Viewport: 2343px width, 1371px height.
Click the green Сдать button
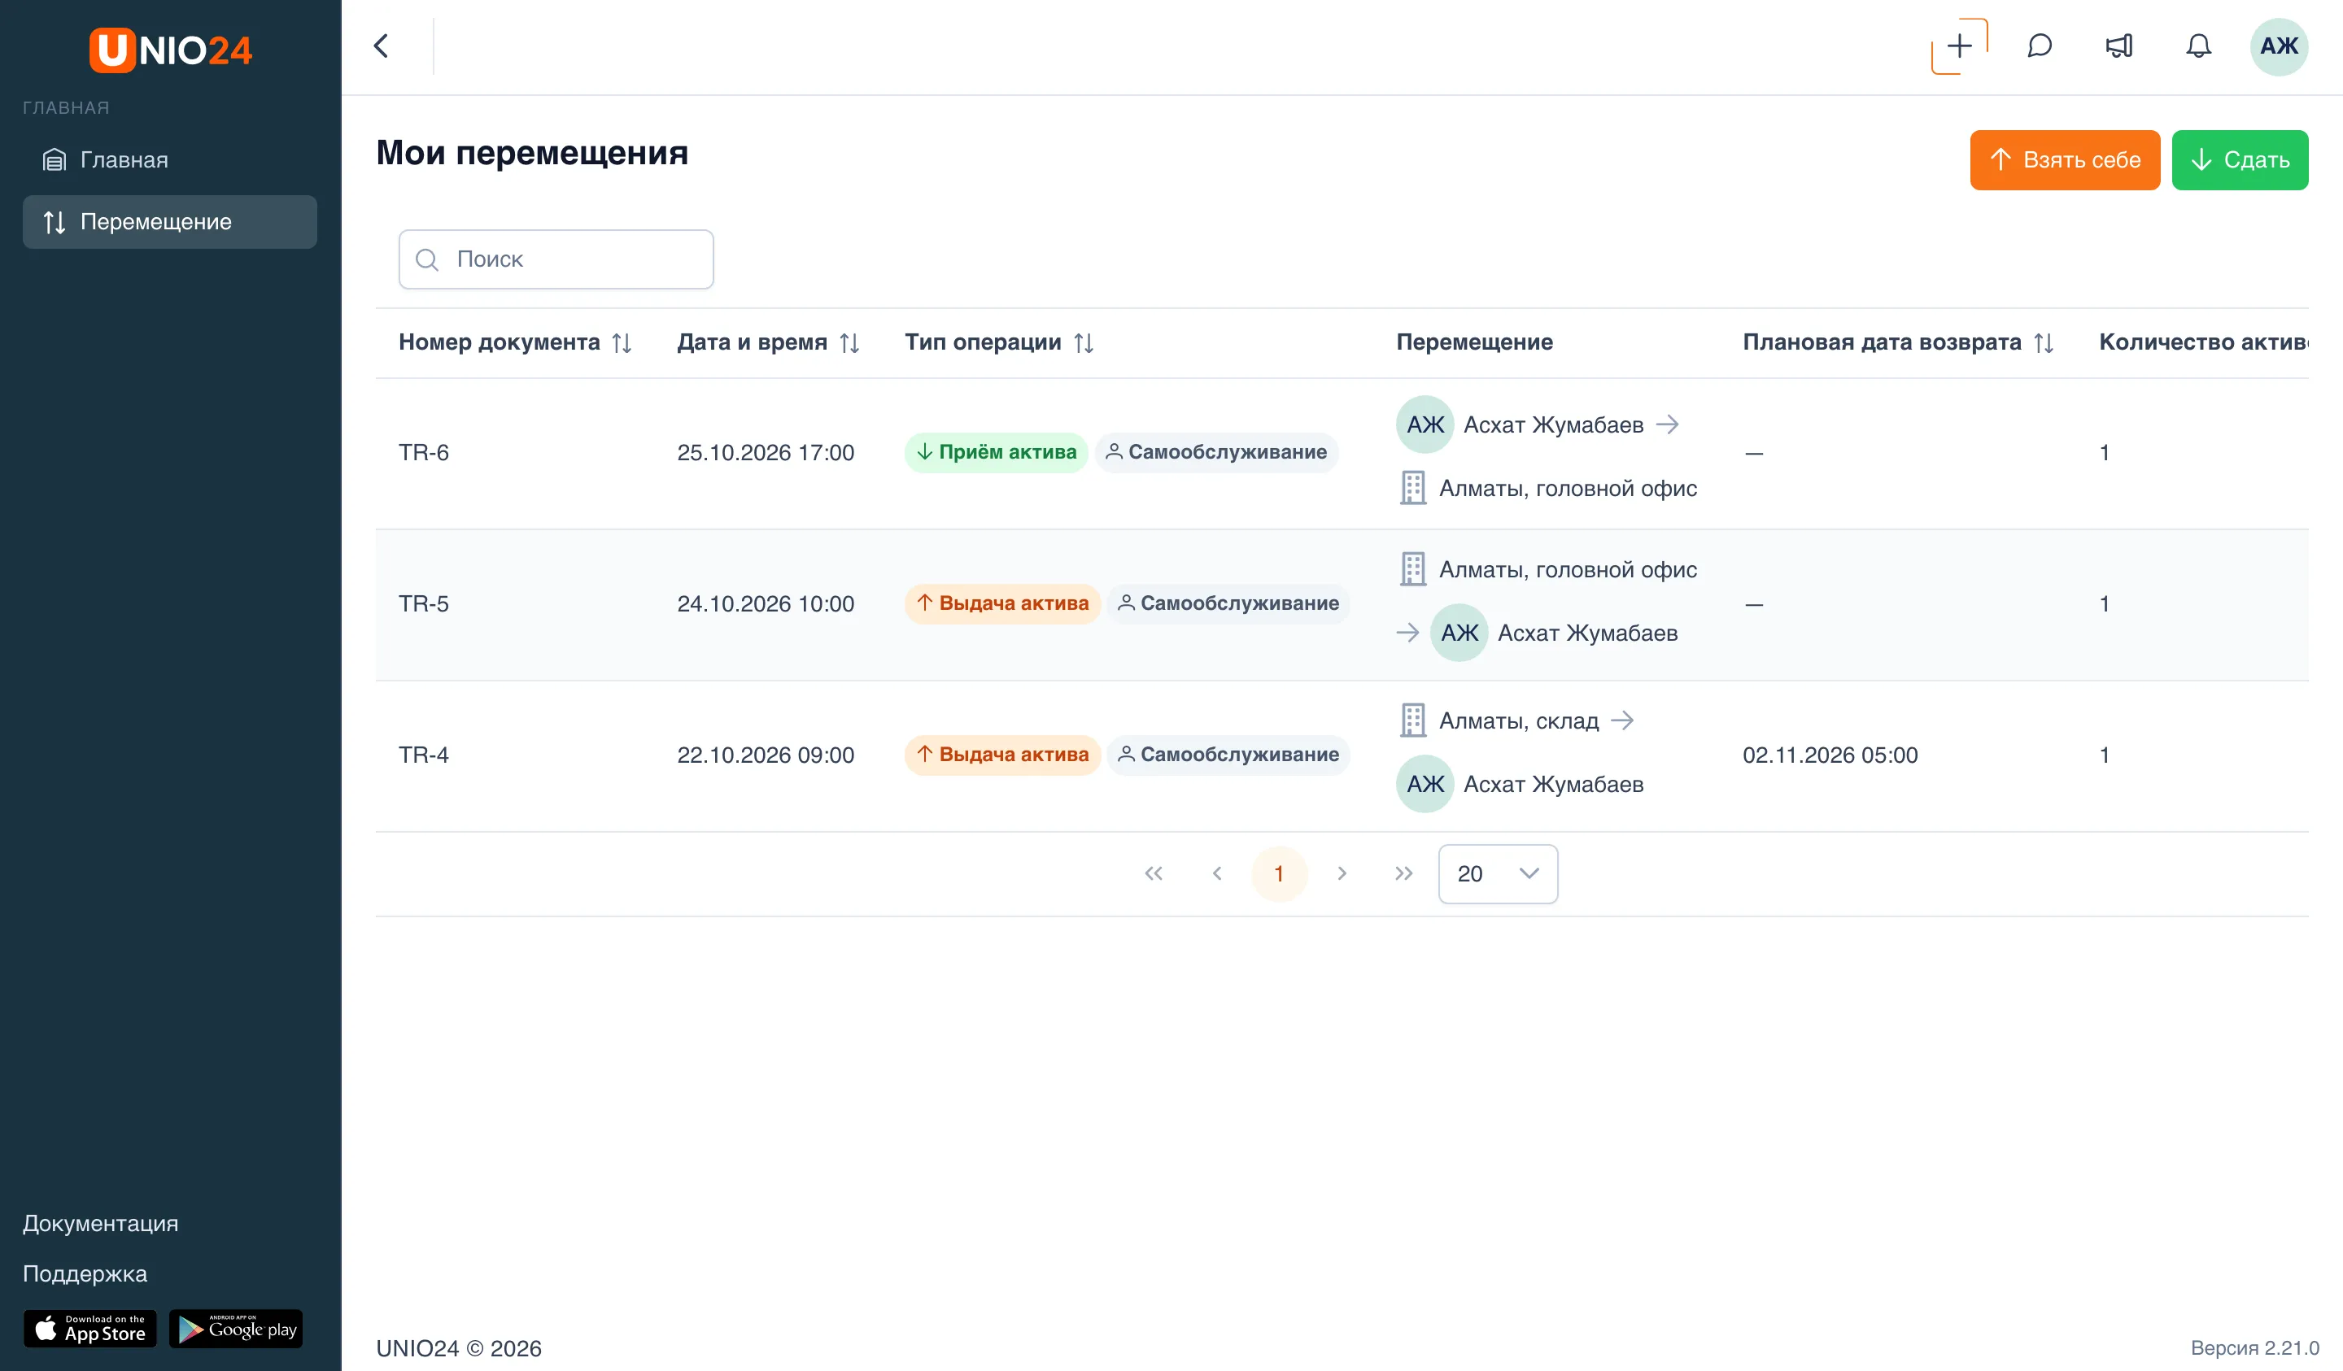2240,160
